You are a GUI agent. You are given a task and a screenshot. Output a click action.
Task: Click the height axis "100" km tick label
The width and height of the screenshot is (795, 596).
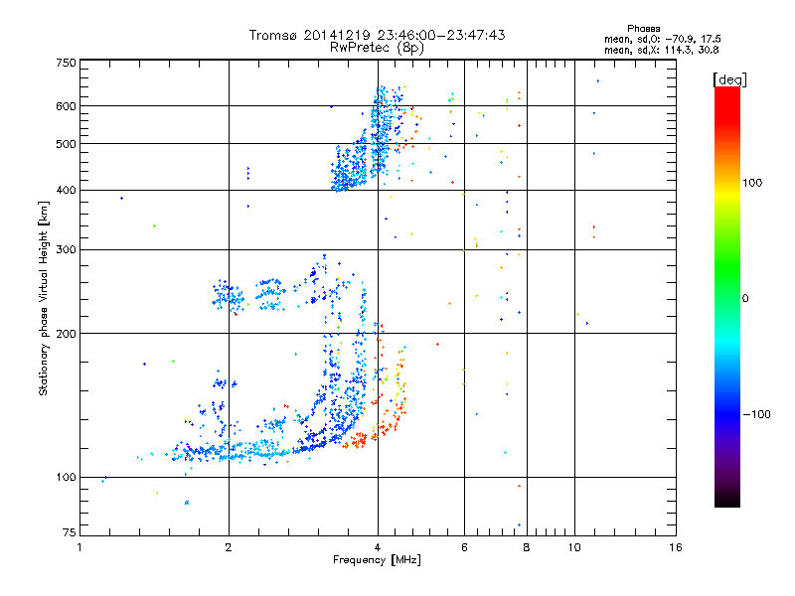[66, 478]
